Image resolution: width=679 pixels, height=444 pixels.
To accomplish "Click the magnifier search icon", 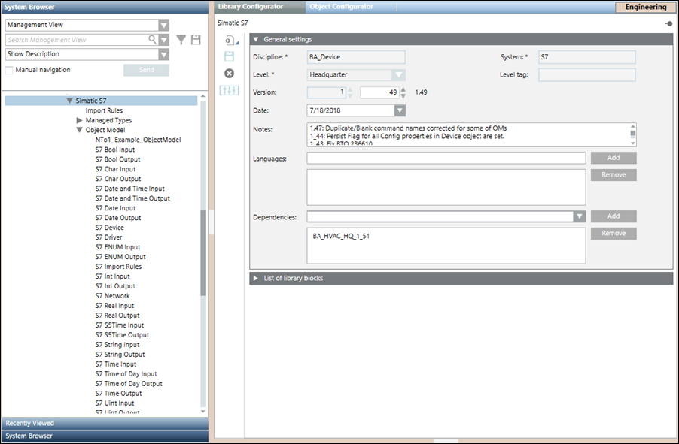I will click(153, 40).
